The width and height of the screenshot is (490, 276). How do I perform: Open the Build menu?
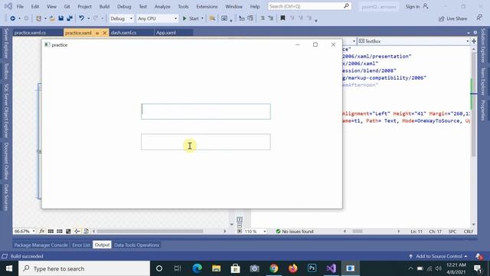104,6
